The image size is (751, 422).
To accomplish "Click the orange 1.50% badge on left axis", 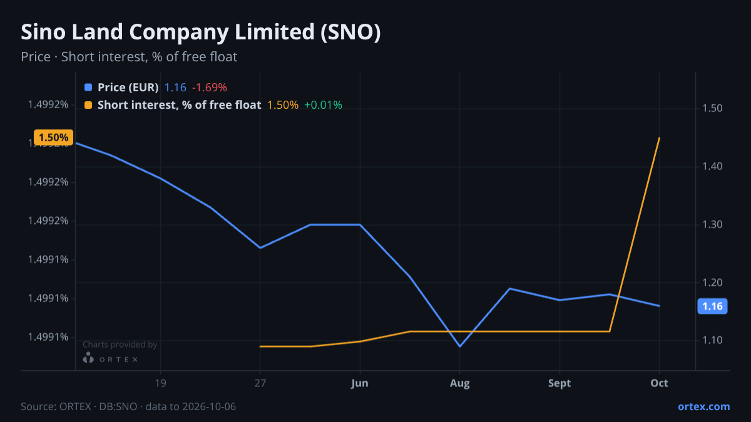I will point(54,138).
